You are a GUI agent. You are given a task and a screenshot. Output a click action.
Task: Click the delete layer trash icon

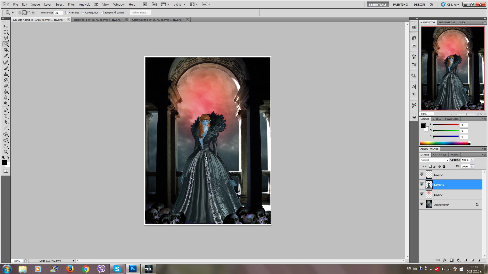click(x=479, y=260)
